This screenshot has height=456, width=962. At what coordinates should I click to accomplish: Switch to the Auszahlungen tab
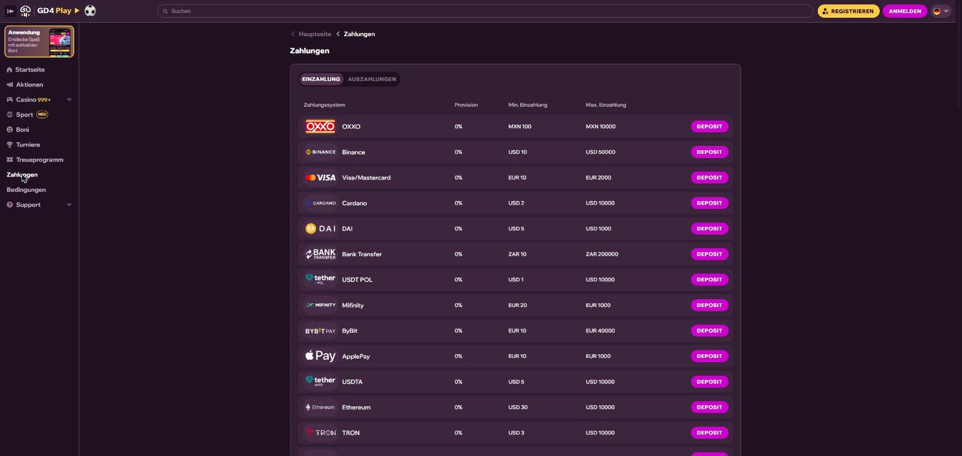(x=372, y=79)
